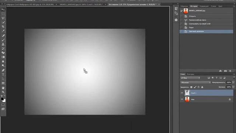Toggle shape layer filter in Layers

tap(221, 78)
